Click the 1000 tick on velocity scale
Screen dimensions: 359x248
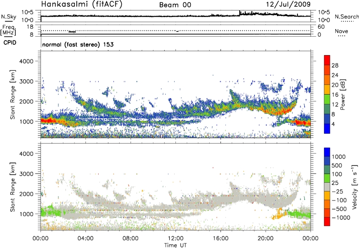[339, 157]
